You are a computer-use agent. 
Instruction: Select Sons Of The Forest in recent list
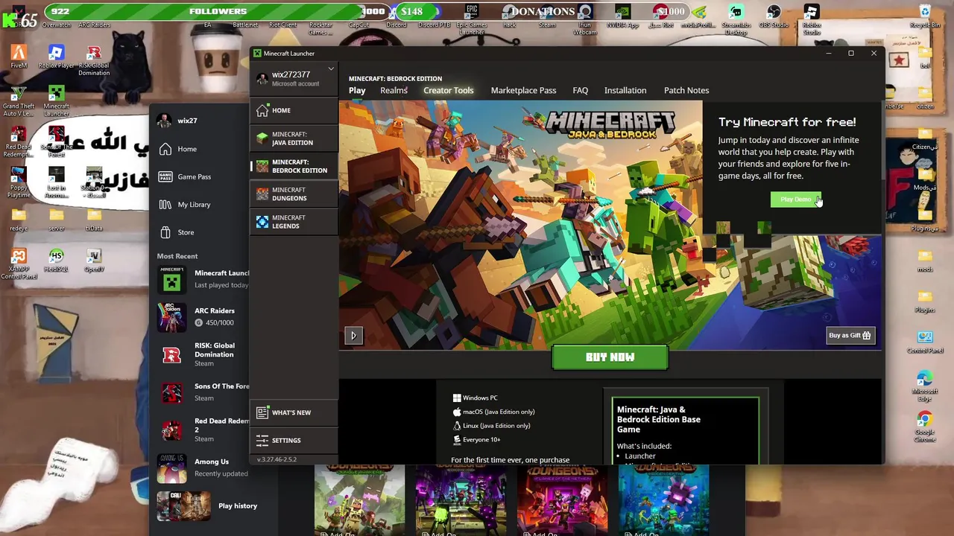pyautogui.click(x=202, y=392)
